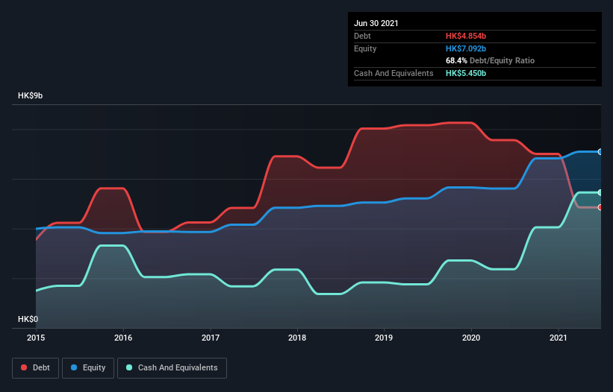This screenshot has height=392, width=613.
Task: Click the HK$9b y-axis label
Action: click(30, 95)
